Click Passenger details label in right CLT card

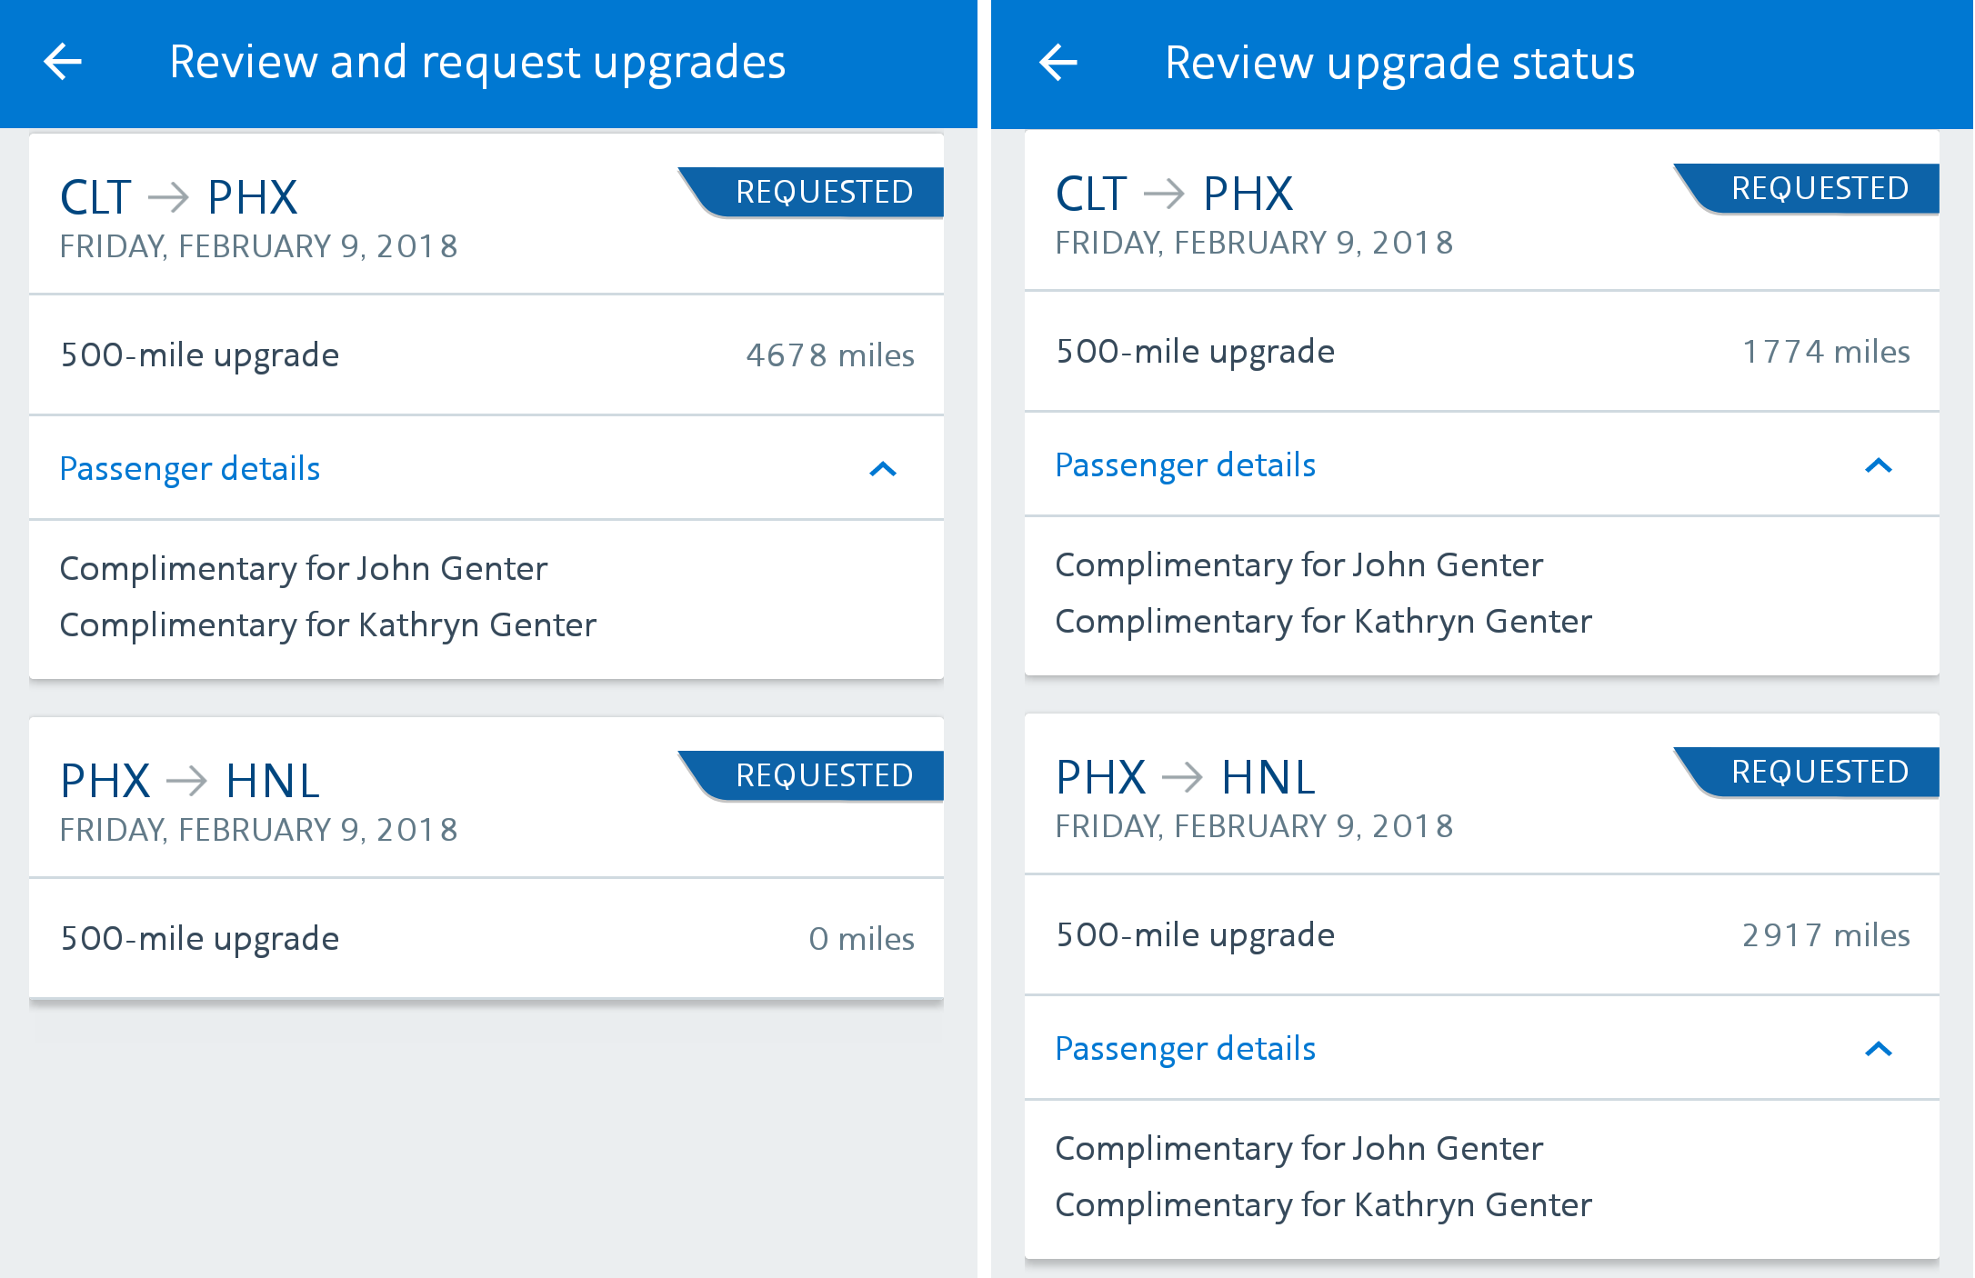click(x=1186, y=465)
